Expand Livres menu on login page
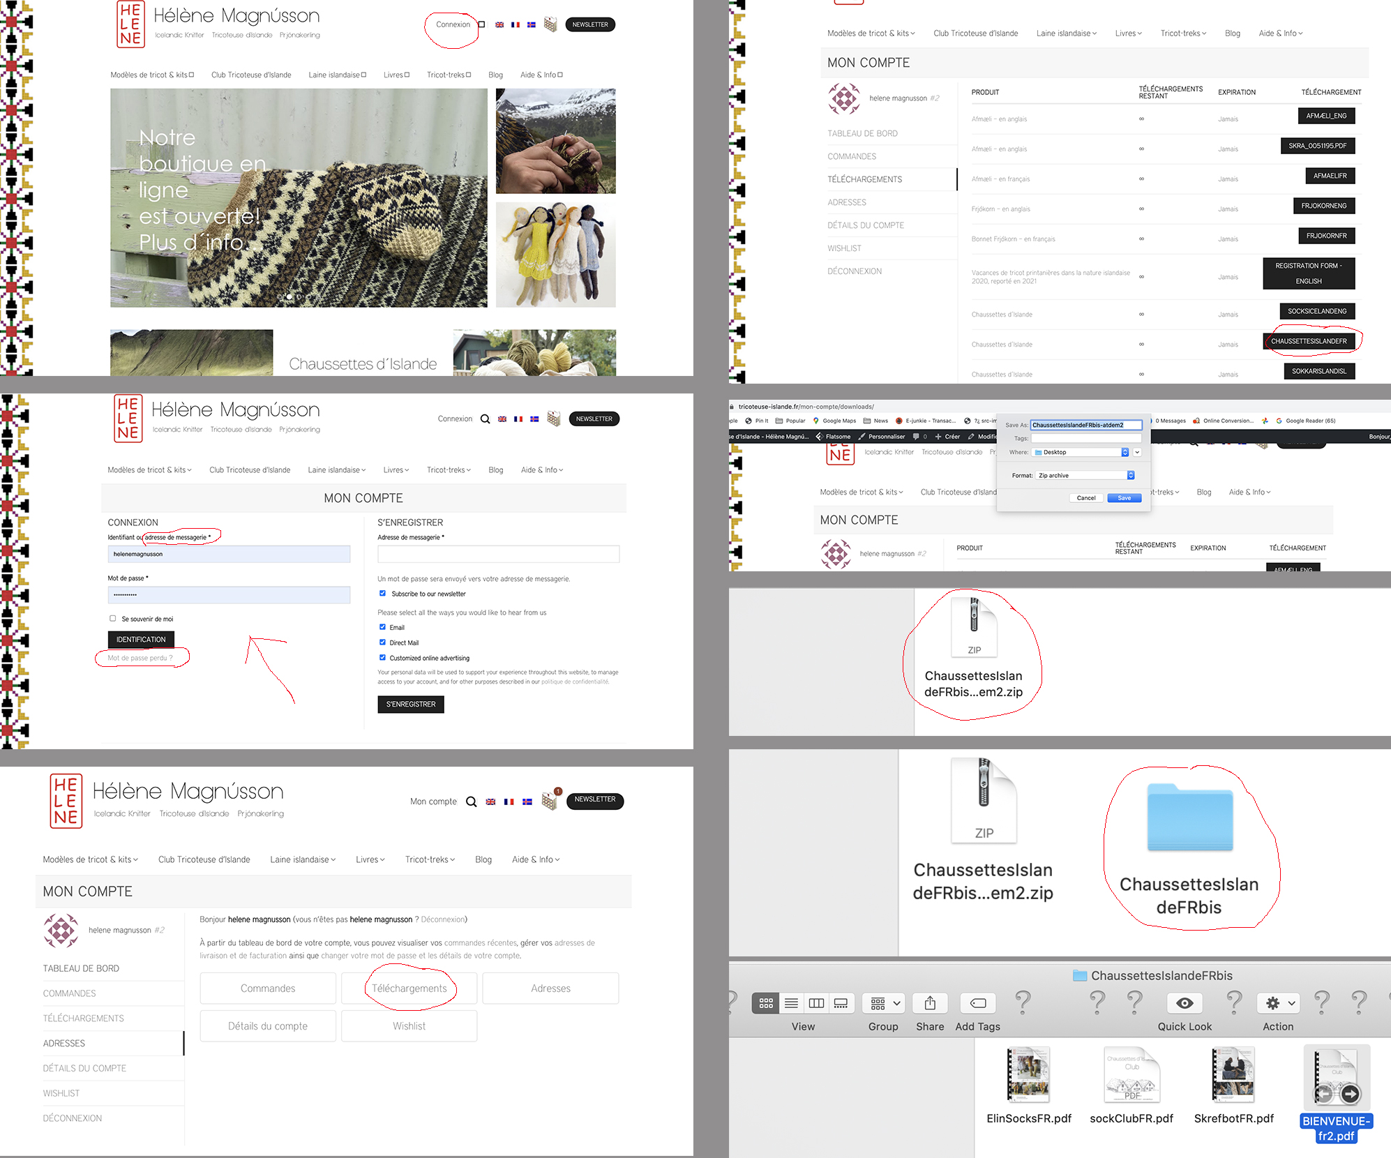The height and width of the screenshot is (1158, 1391). point(396,470)
